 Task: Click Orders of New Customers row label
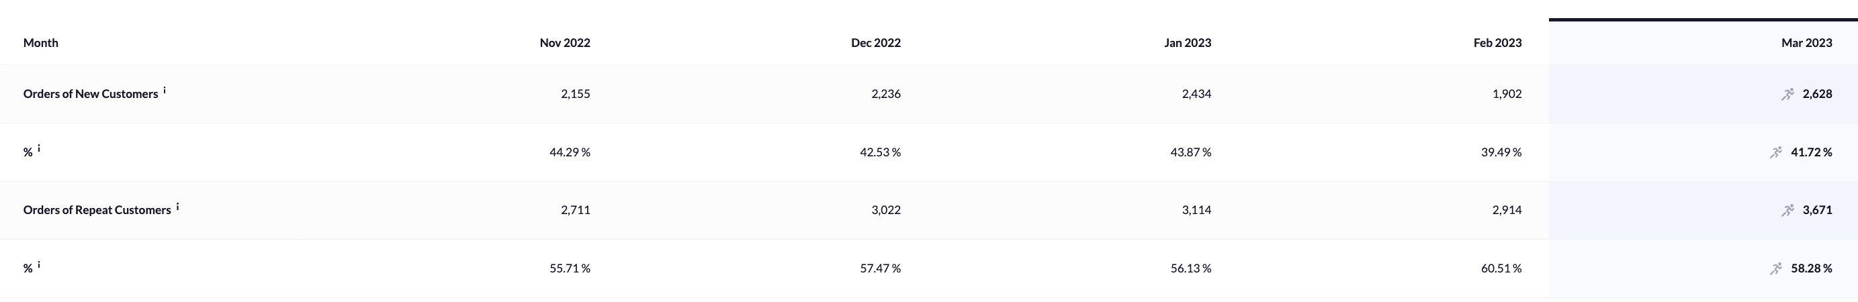(90, 94)
